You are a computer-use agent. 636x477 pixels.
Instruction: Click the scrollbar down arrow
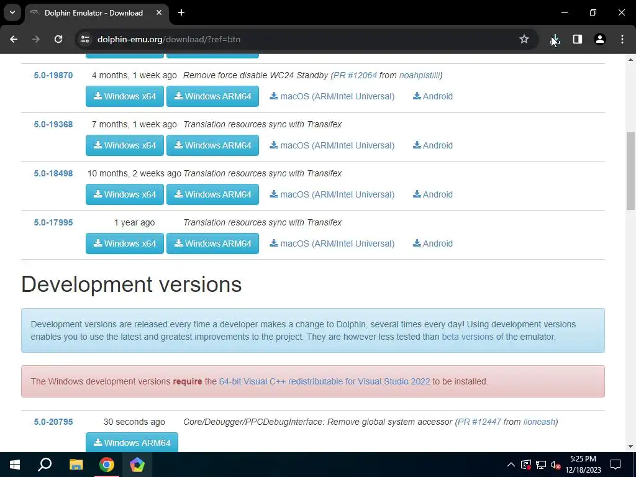click(631, 447)
